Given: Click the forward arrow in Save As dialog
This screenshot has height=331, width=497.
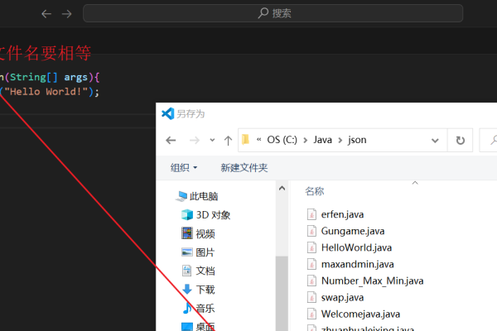Looking at the screenshot, I should point(195,140).
